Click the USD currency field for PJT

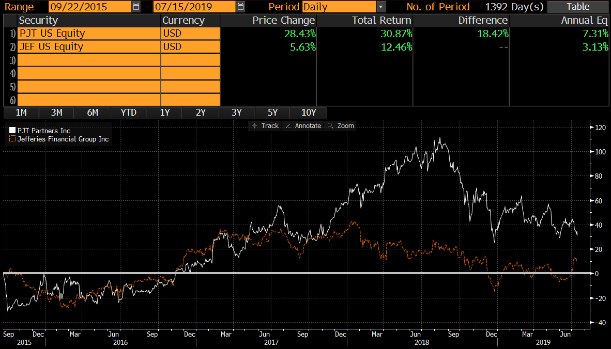click(x=191, y=34)
